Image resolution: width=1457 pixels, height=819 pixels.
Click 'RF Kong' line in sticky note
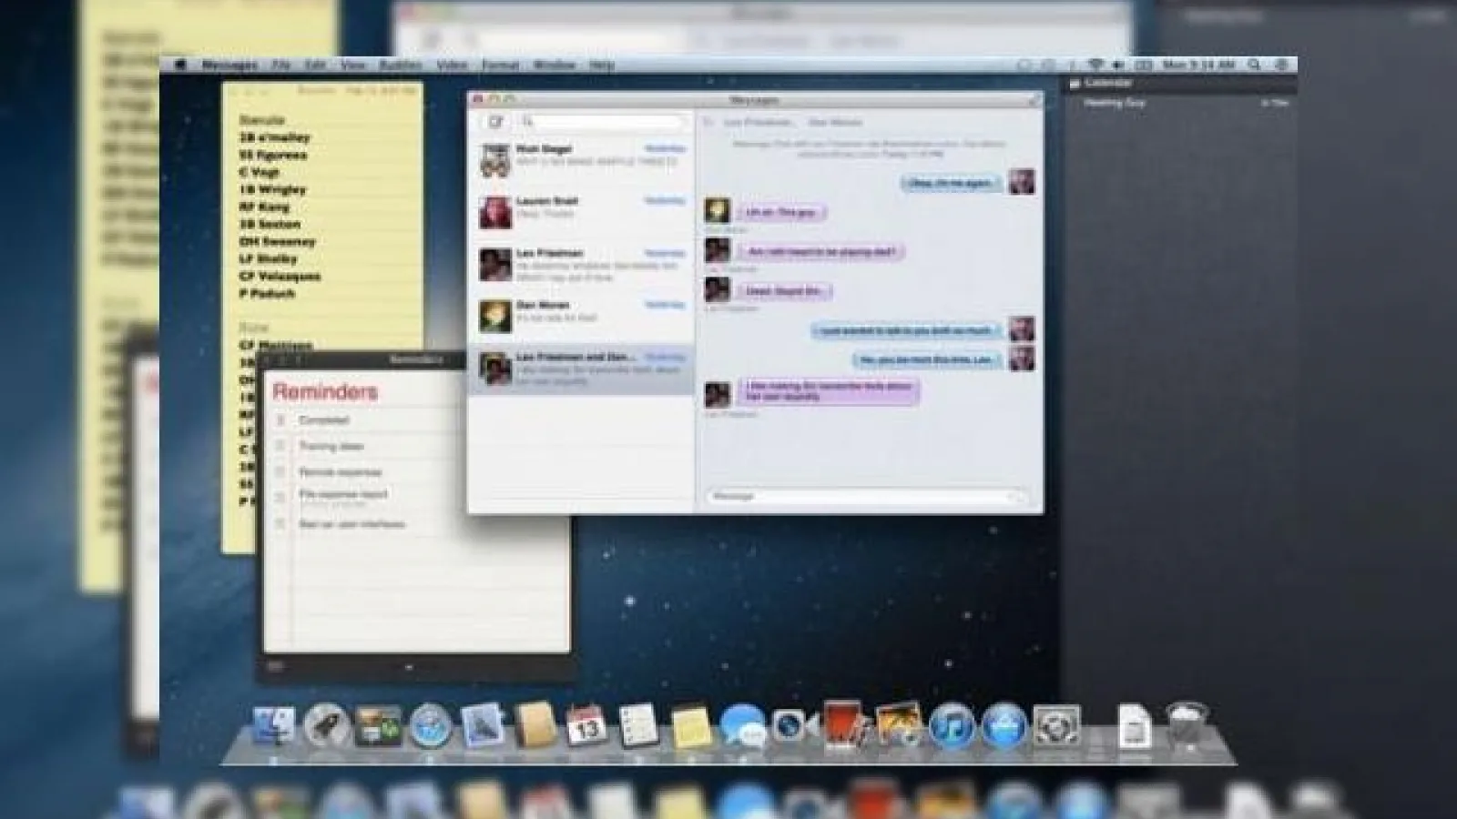coord(263,207)
